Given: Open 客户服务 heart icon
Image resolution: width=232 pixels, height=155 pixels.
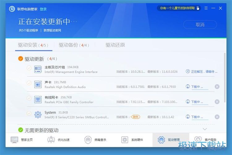Looking at the screenshot, I should pos(198,139).
